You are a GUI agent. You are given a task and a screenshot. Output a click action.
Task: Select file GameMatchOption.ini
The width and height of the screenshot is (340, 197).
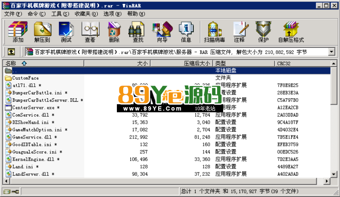40,130
